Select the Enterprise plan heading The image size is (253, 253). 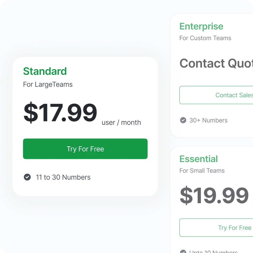tap(201, 26)
